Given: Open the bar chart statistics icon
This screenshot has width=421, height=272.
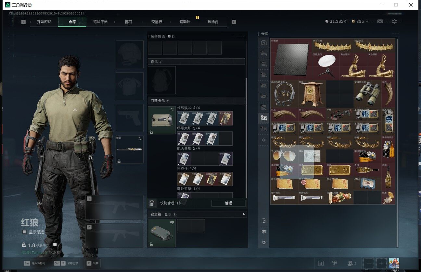Looking at the screenshot, I should click(x=321, y=264).
